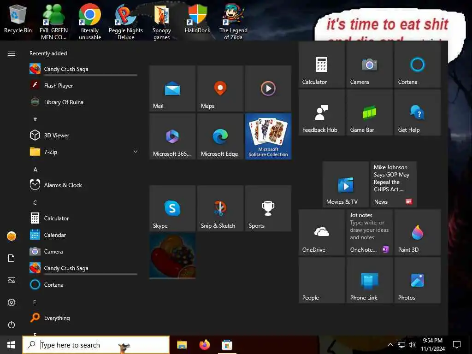Open 3D Viewer app

click(x=83, y=136)
